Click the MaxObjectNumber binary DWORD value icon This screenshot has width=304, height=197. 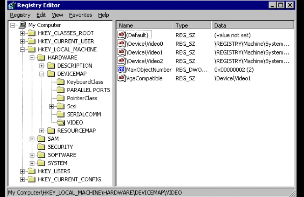(121, 70)
